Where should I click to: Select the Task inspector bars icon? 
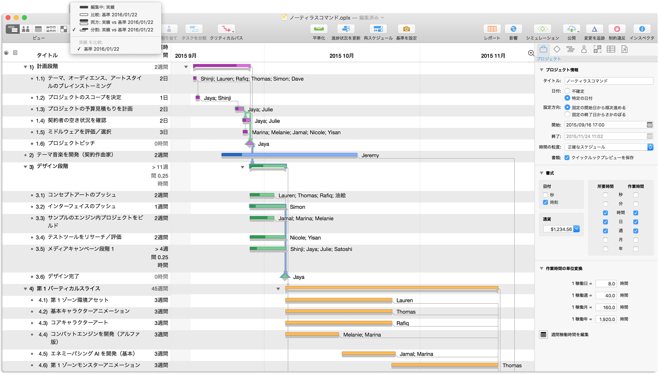(570, 49)
